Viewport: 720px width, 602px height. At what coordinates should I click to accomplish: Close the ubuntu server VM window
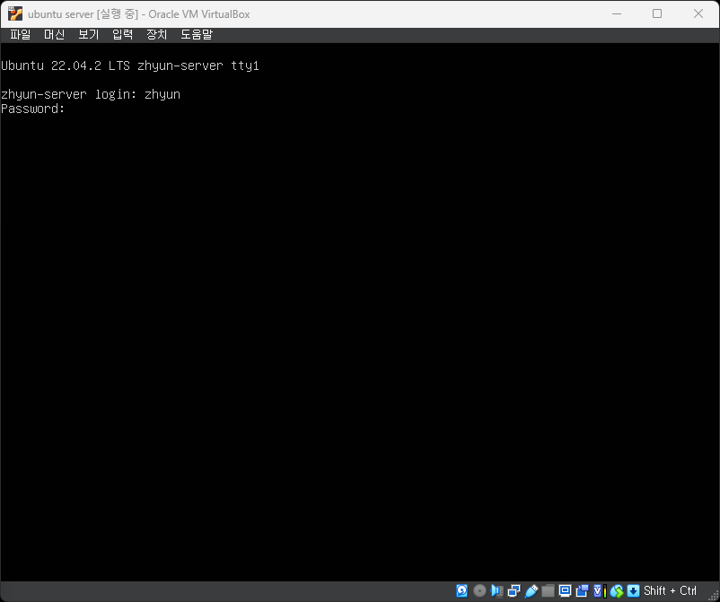coord(698,13)
